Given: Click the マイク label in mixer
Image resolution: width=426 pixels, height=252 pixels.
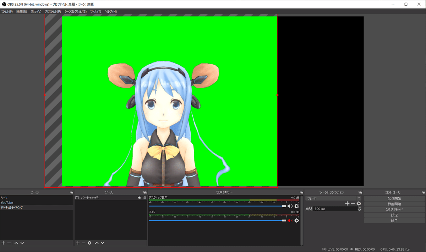Looking at the screenshot, I should [x=152, y=212].
